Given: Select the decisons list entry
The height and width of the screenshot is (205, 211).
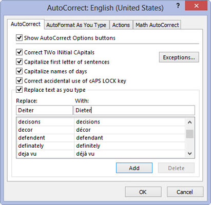Looking at the screenshot, I should point(29,122).
